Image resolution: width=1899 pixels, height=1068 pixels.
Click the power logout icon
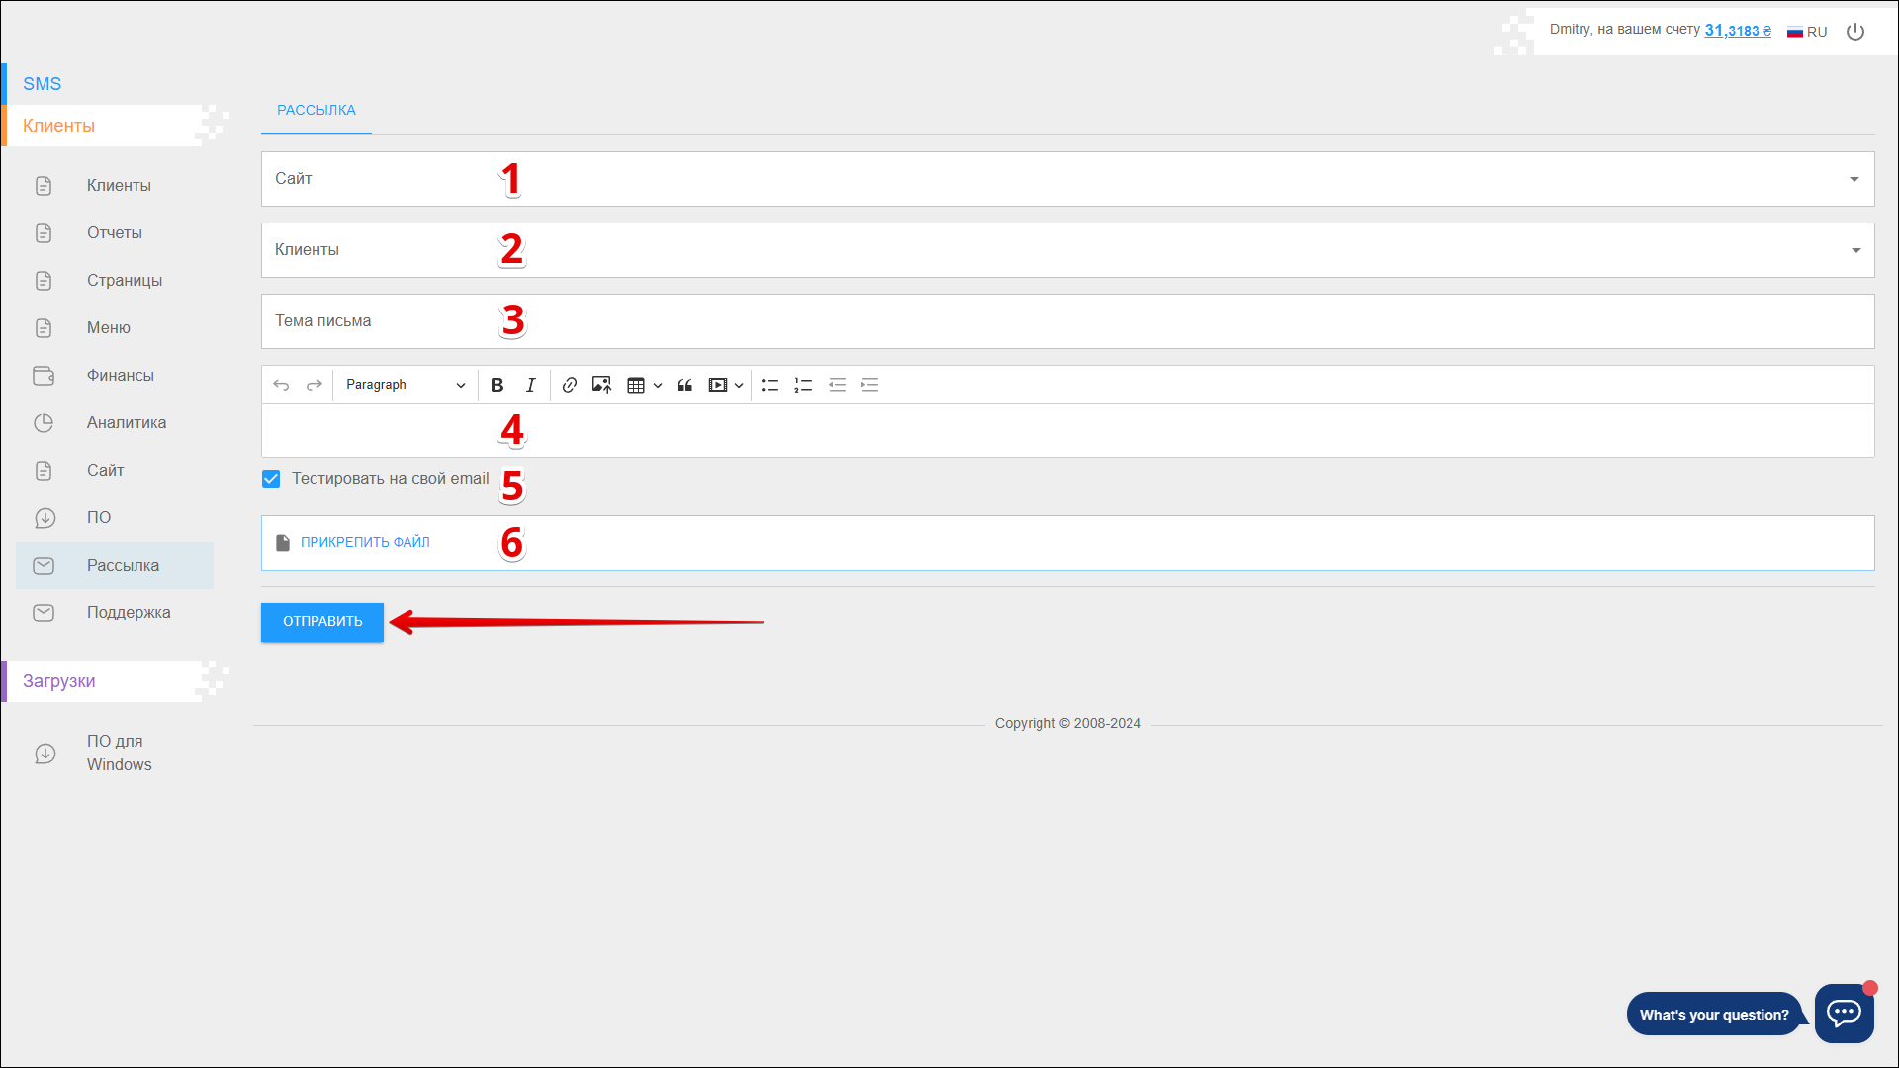coord(1855,32)
